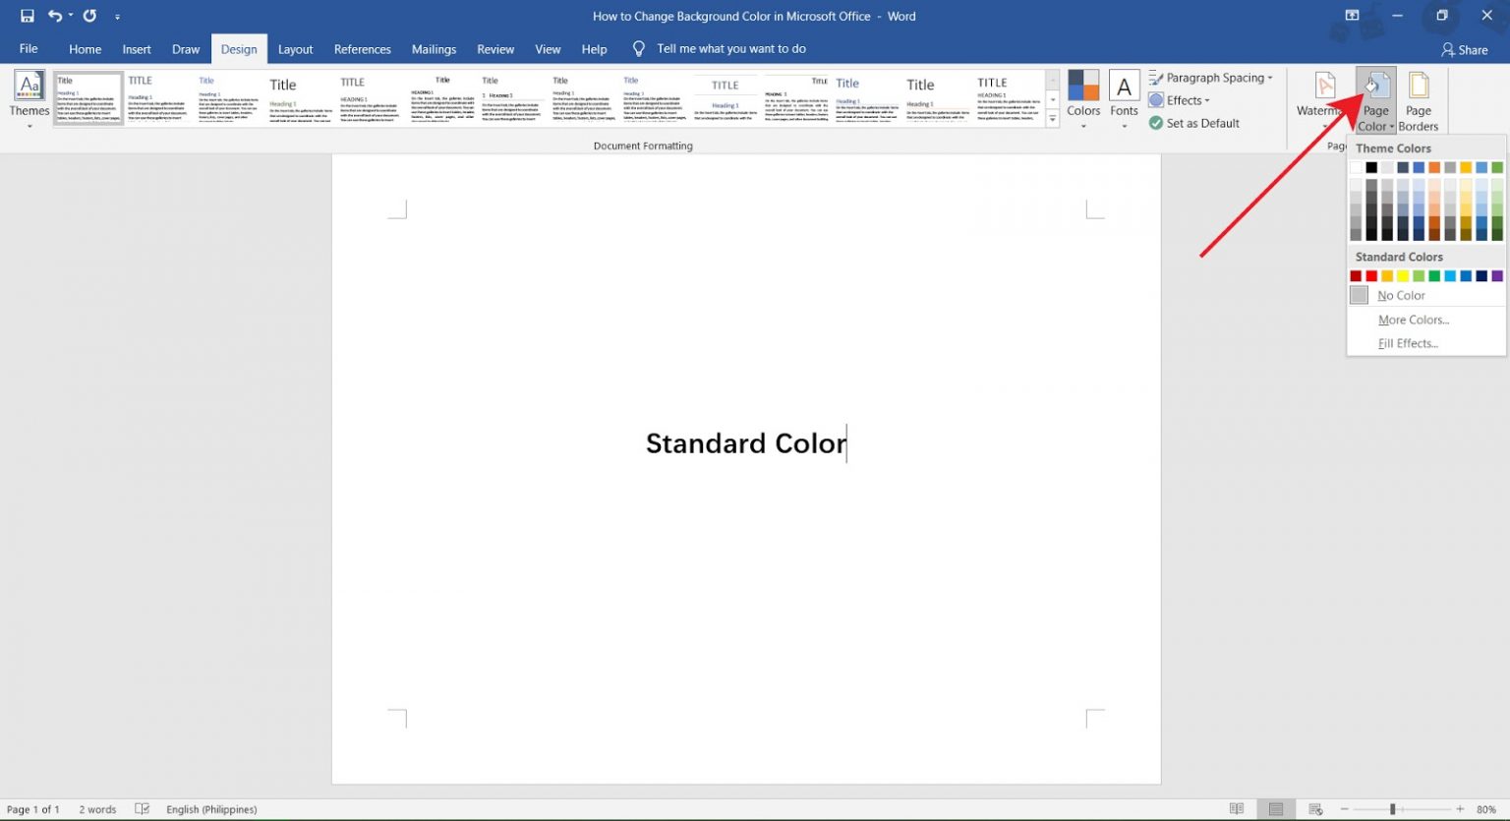Switch to the Help tab

(594, 49)
